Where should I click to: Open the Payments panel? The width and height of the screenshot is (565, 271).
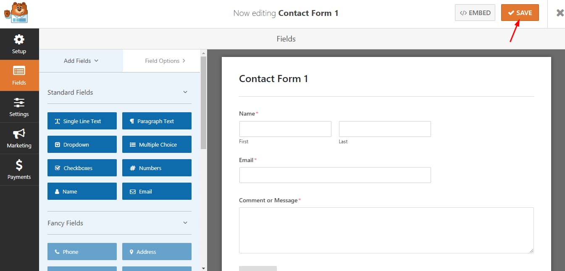pos(19,170)
